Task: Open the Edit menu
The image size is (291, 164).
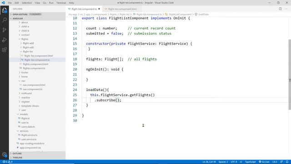Action: tap(17, 3)
